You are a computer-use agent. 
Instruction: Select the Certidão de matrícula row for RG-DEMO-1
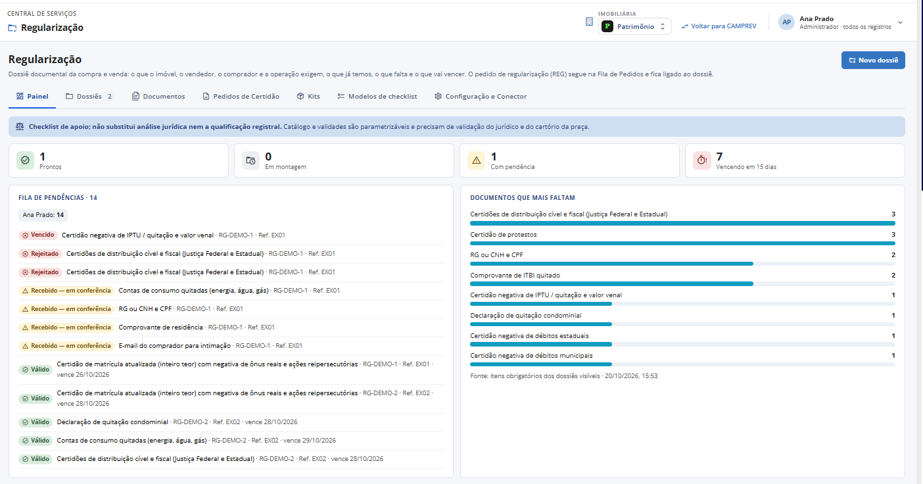(231, 370)
